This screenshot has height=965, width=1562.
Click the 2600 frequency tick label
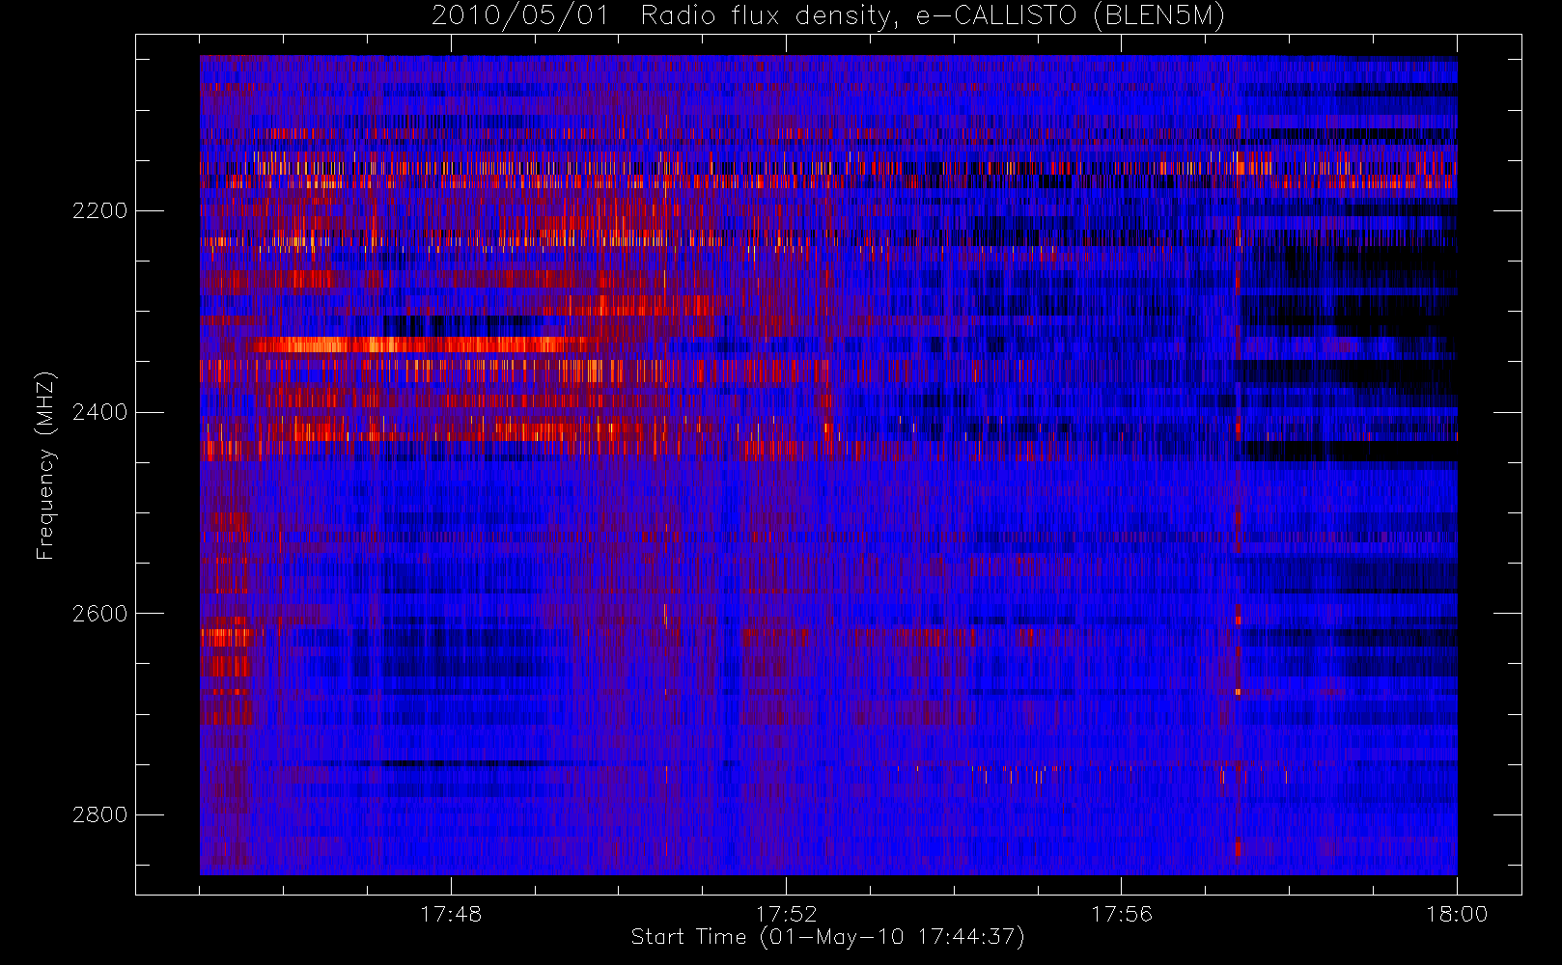point(99,614)
